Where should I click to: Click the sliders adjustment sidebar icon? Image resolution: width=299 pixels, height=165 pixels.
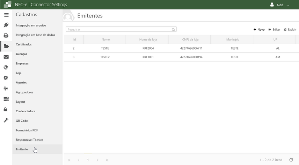click(6, 89)
